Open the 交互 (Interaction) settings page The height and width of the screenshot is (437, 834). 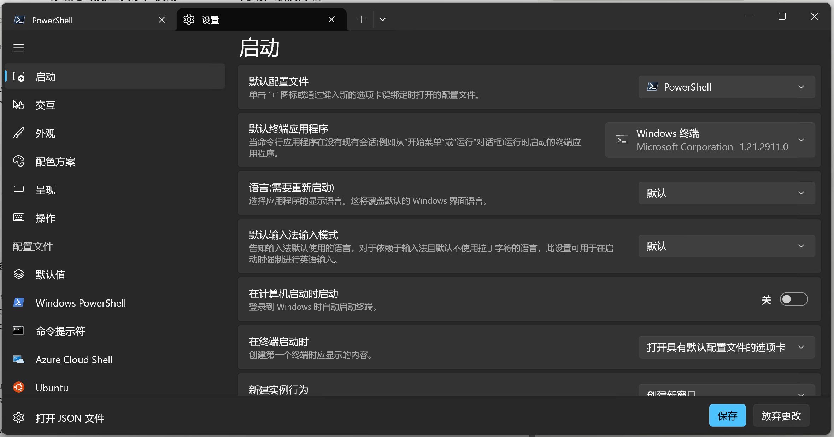point(45,105)
